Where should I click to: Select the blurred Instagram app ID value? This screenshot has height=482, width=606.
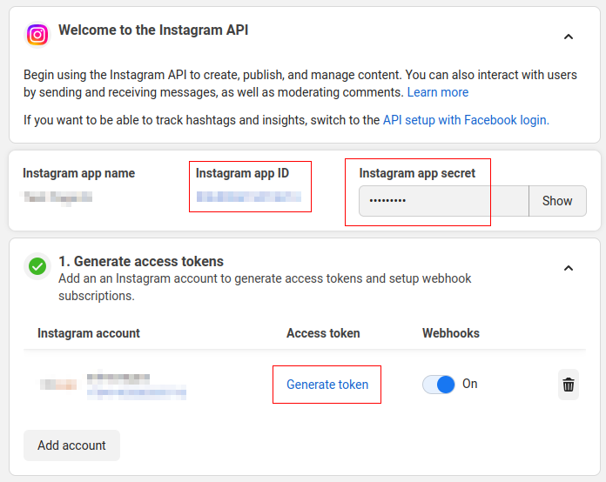pos(249,197)
